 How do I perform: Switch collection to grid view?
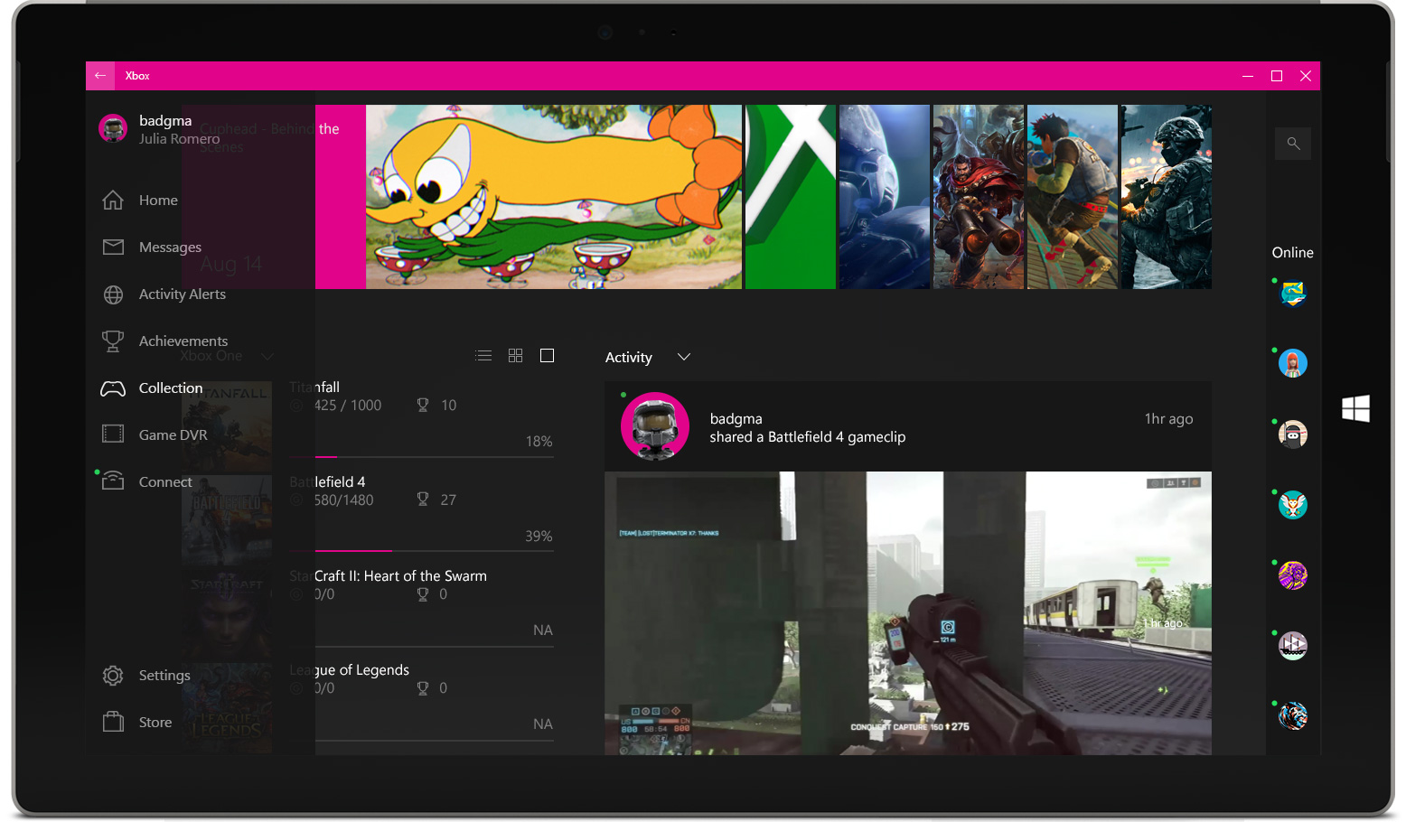(x=515, y=355)
